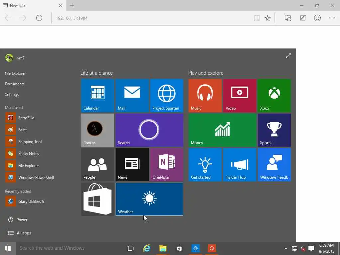Open the Mail tile
Viewport: 340px width, 255px height.
pyautogui.click(x=132, y=96)
